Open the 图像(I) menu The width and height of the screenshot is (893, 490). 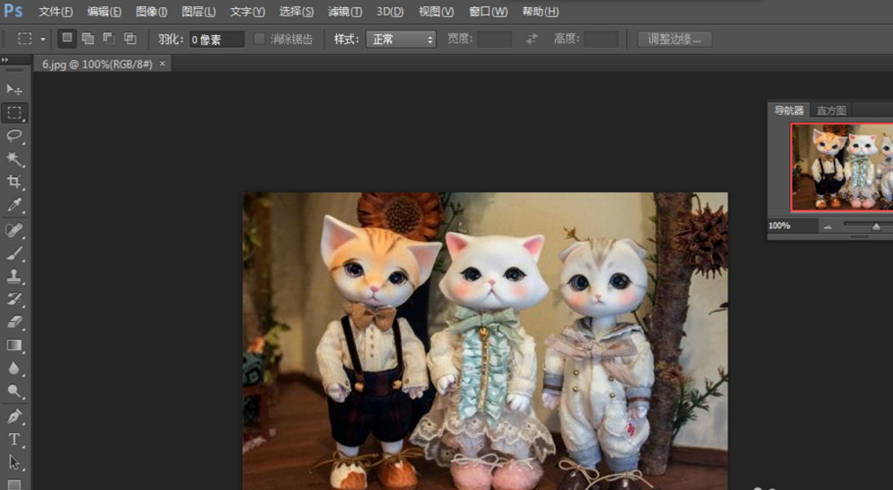click(152, 11)
